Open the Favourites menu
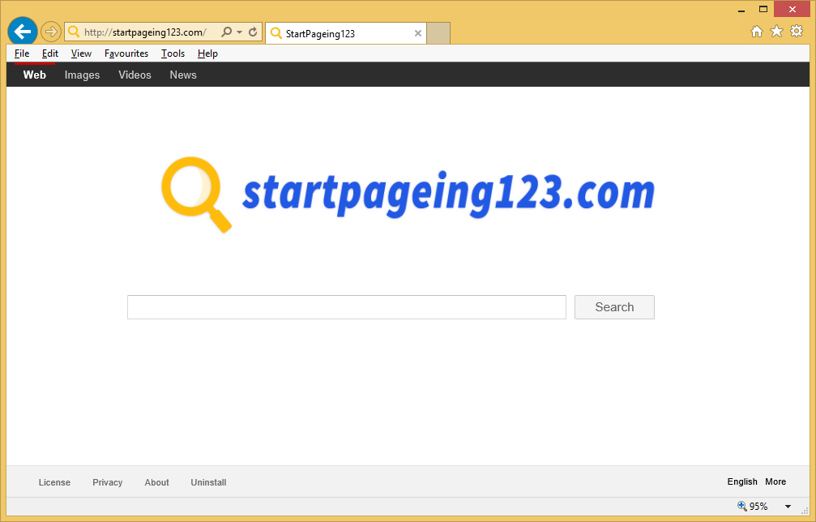This screenshot has height=522, width=816. (x=126, y=53)
